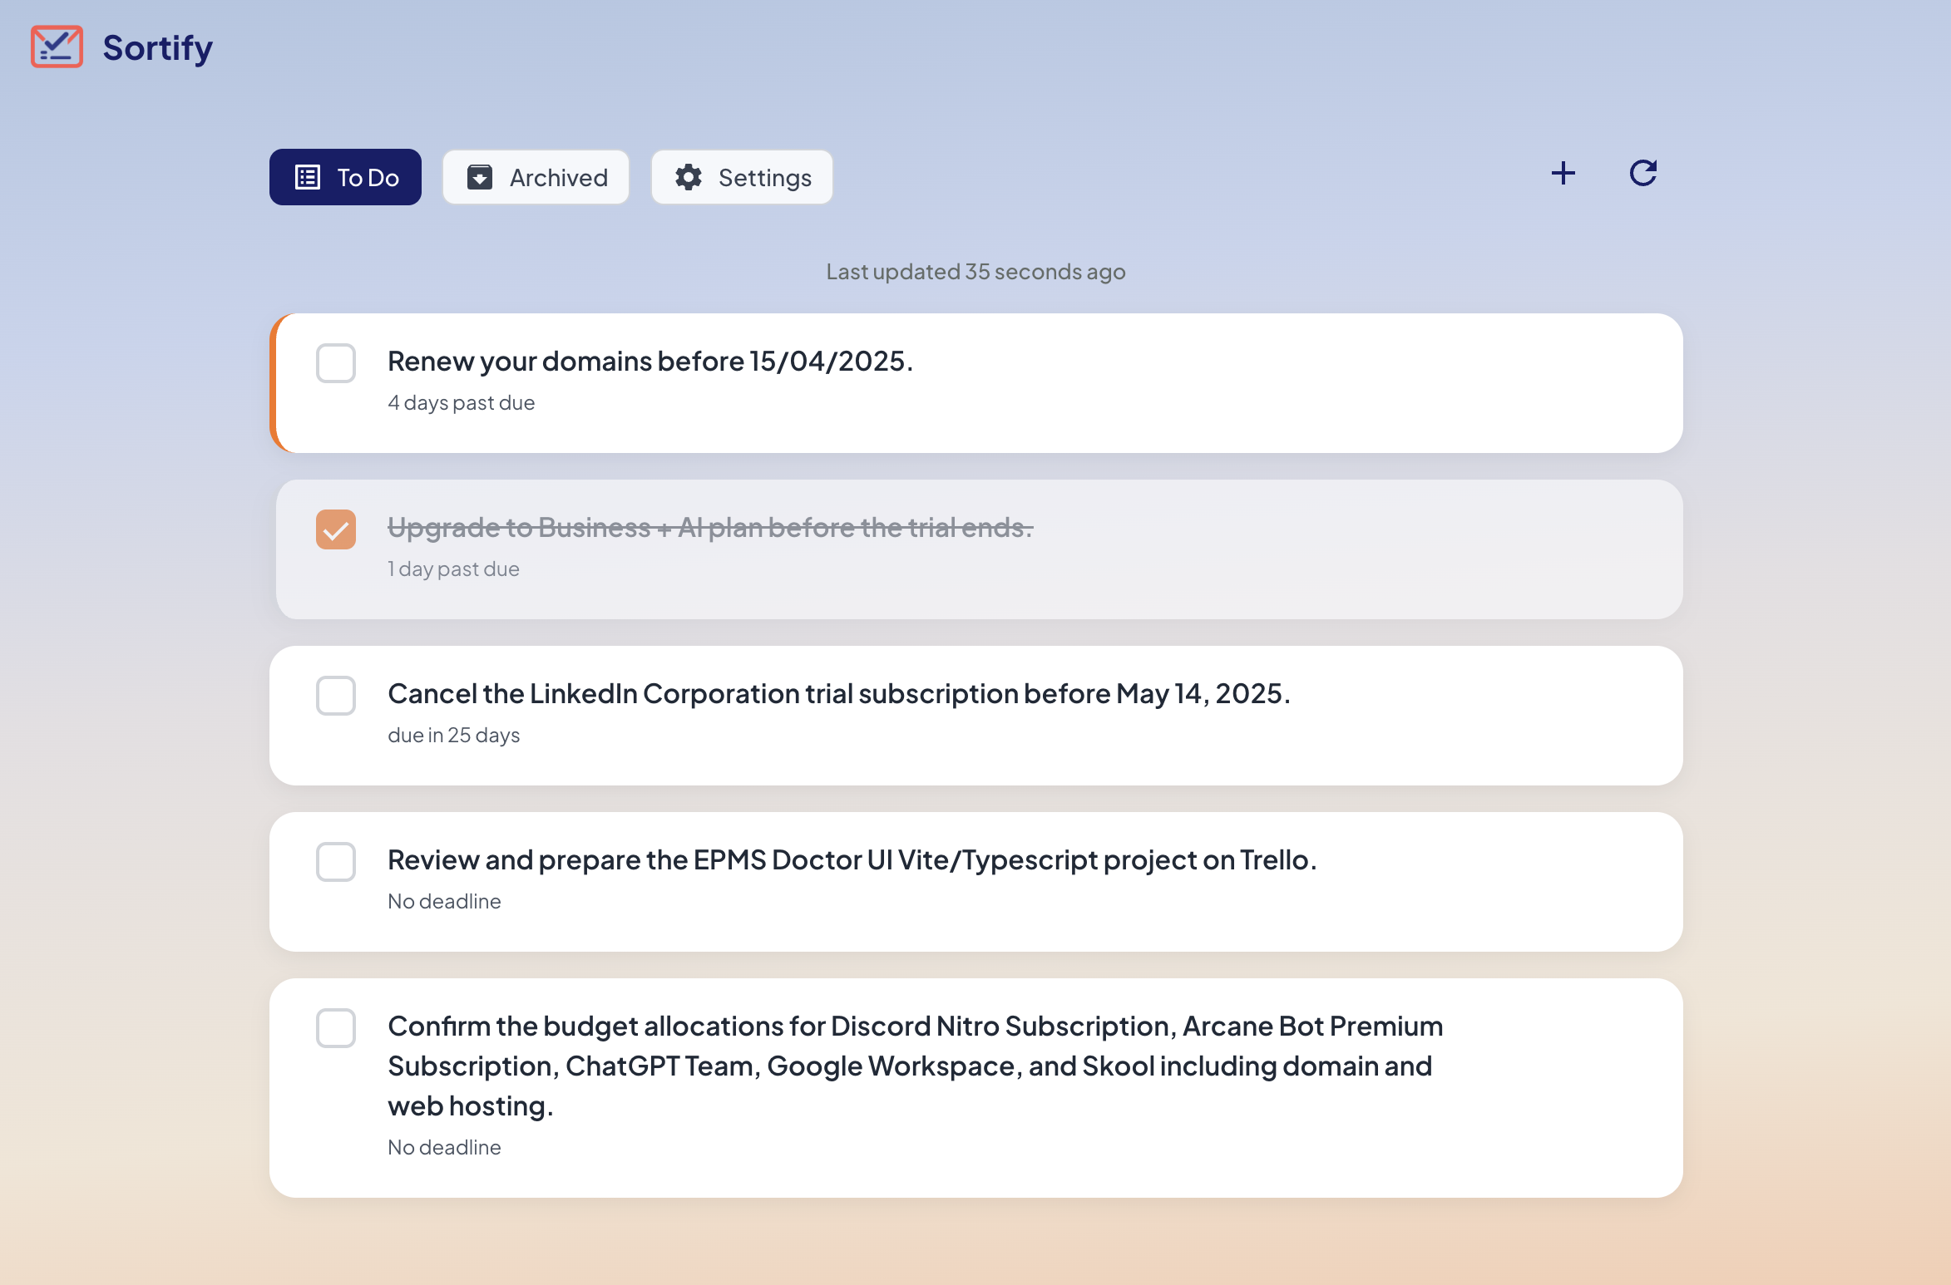1951x1285 pixels.
Task: Switch to the Archived tab
Action: click(x=536, y=177)
